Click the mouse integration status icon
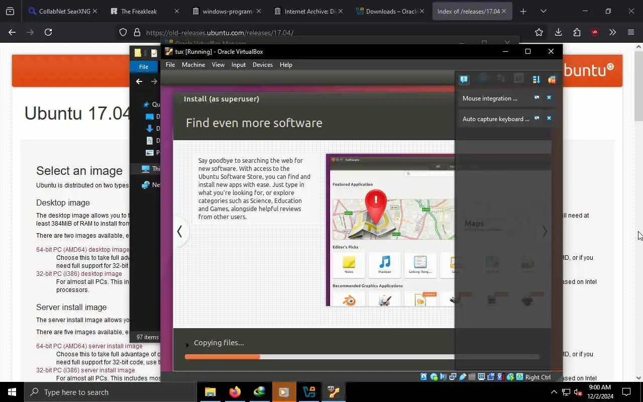This screenshot has height=402, width=643. pyautogui.click(x=510, y=377)
